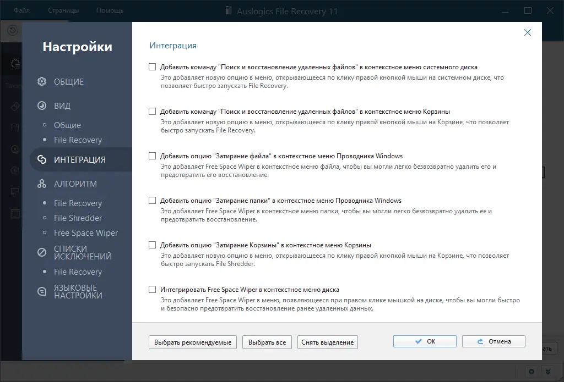564x382 pixels.
Task: Click the АЛГОРИТМ section icon
Action: [x=41, y=184]
